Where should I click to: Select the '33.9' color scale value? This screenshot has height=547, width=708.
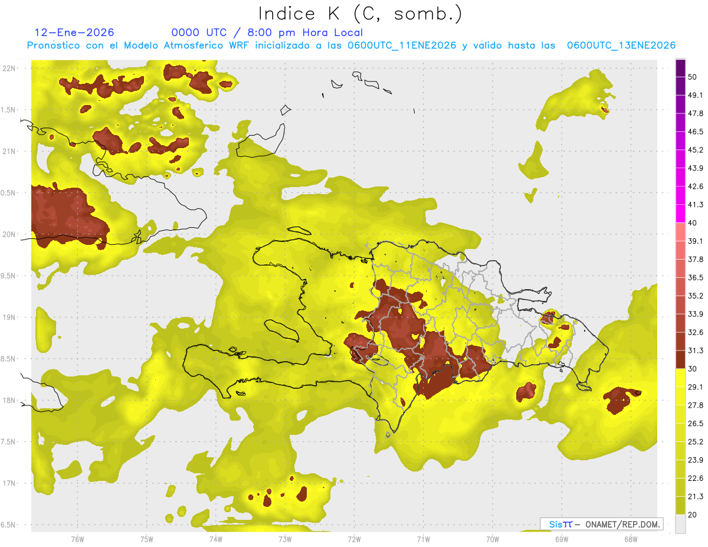click(x=696, y=314)
